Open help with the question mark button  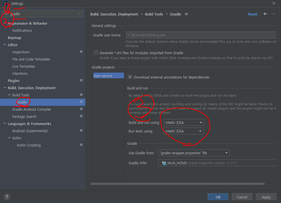pyautogui.click(x=7, y=197)
